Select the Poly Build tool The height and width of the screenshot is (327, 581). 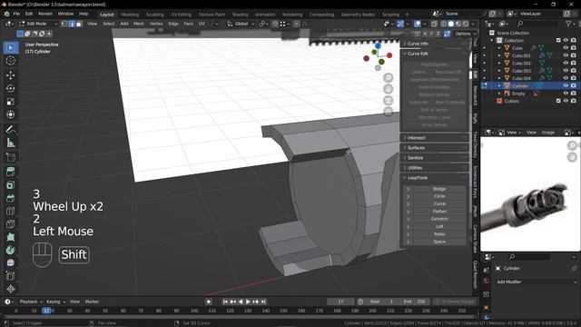pyautogui.click(x=10, y=237)
